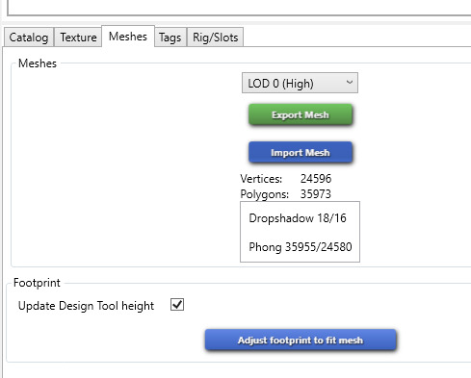
Task: Click the Footprint group label
Action: click(37, 283)
